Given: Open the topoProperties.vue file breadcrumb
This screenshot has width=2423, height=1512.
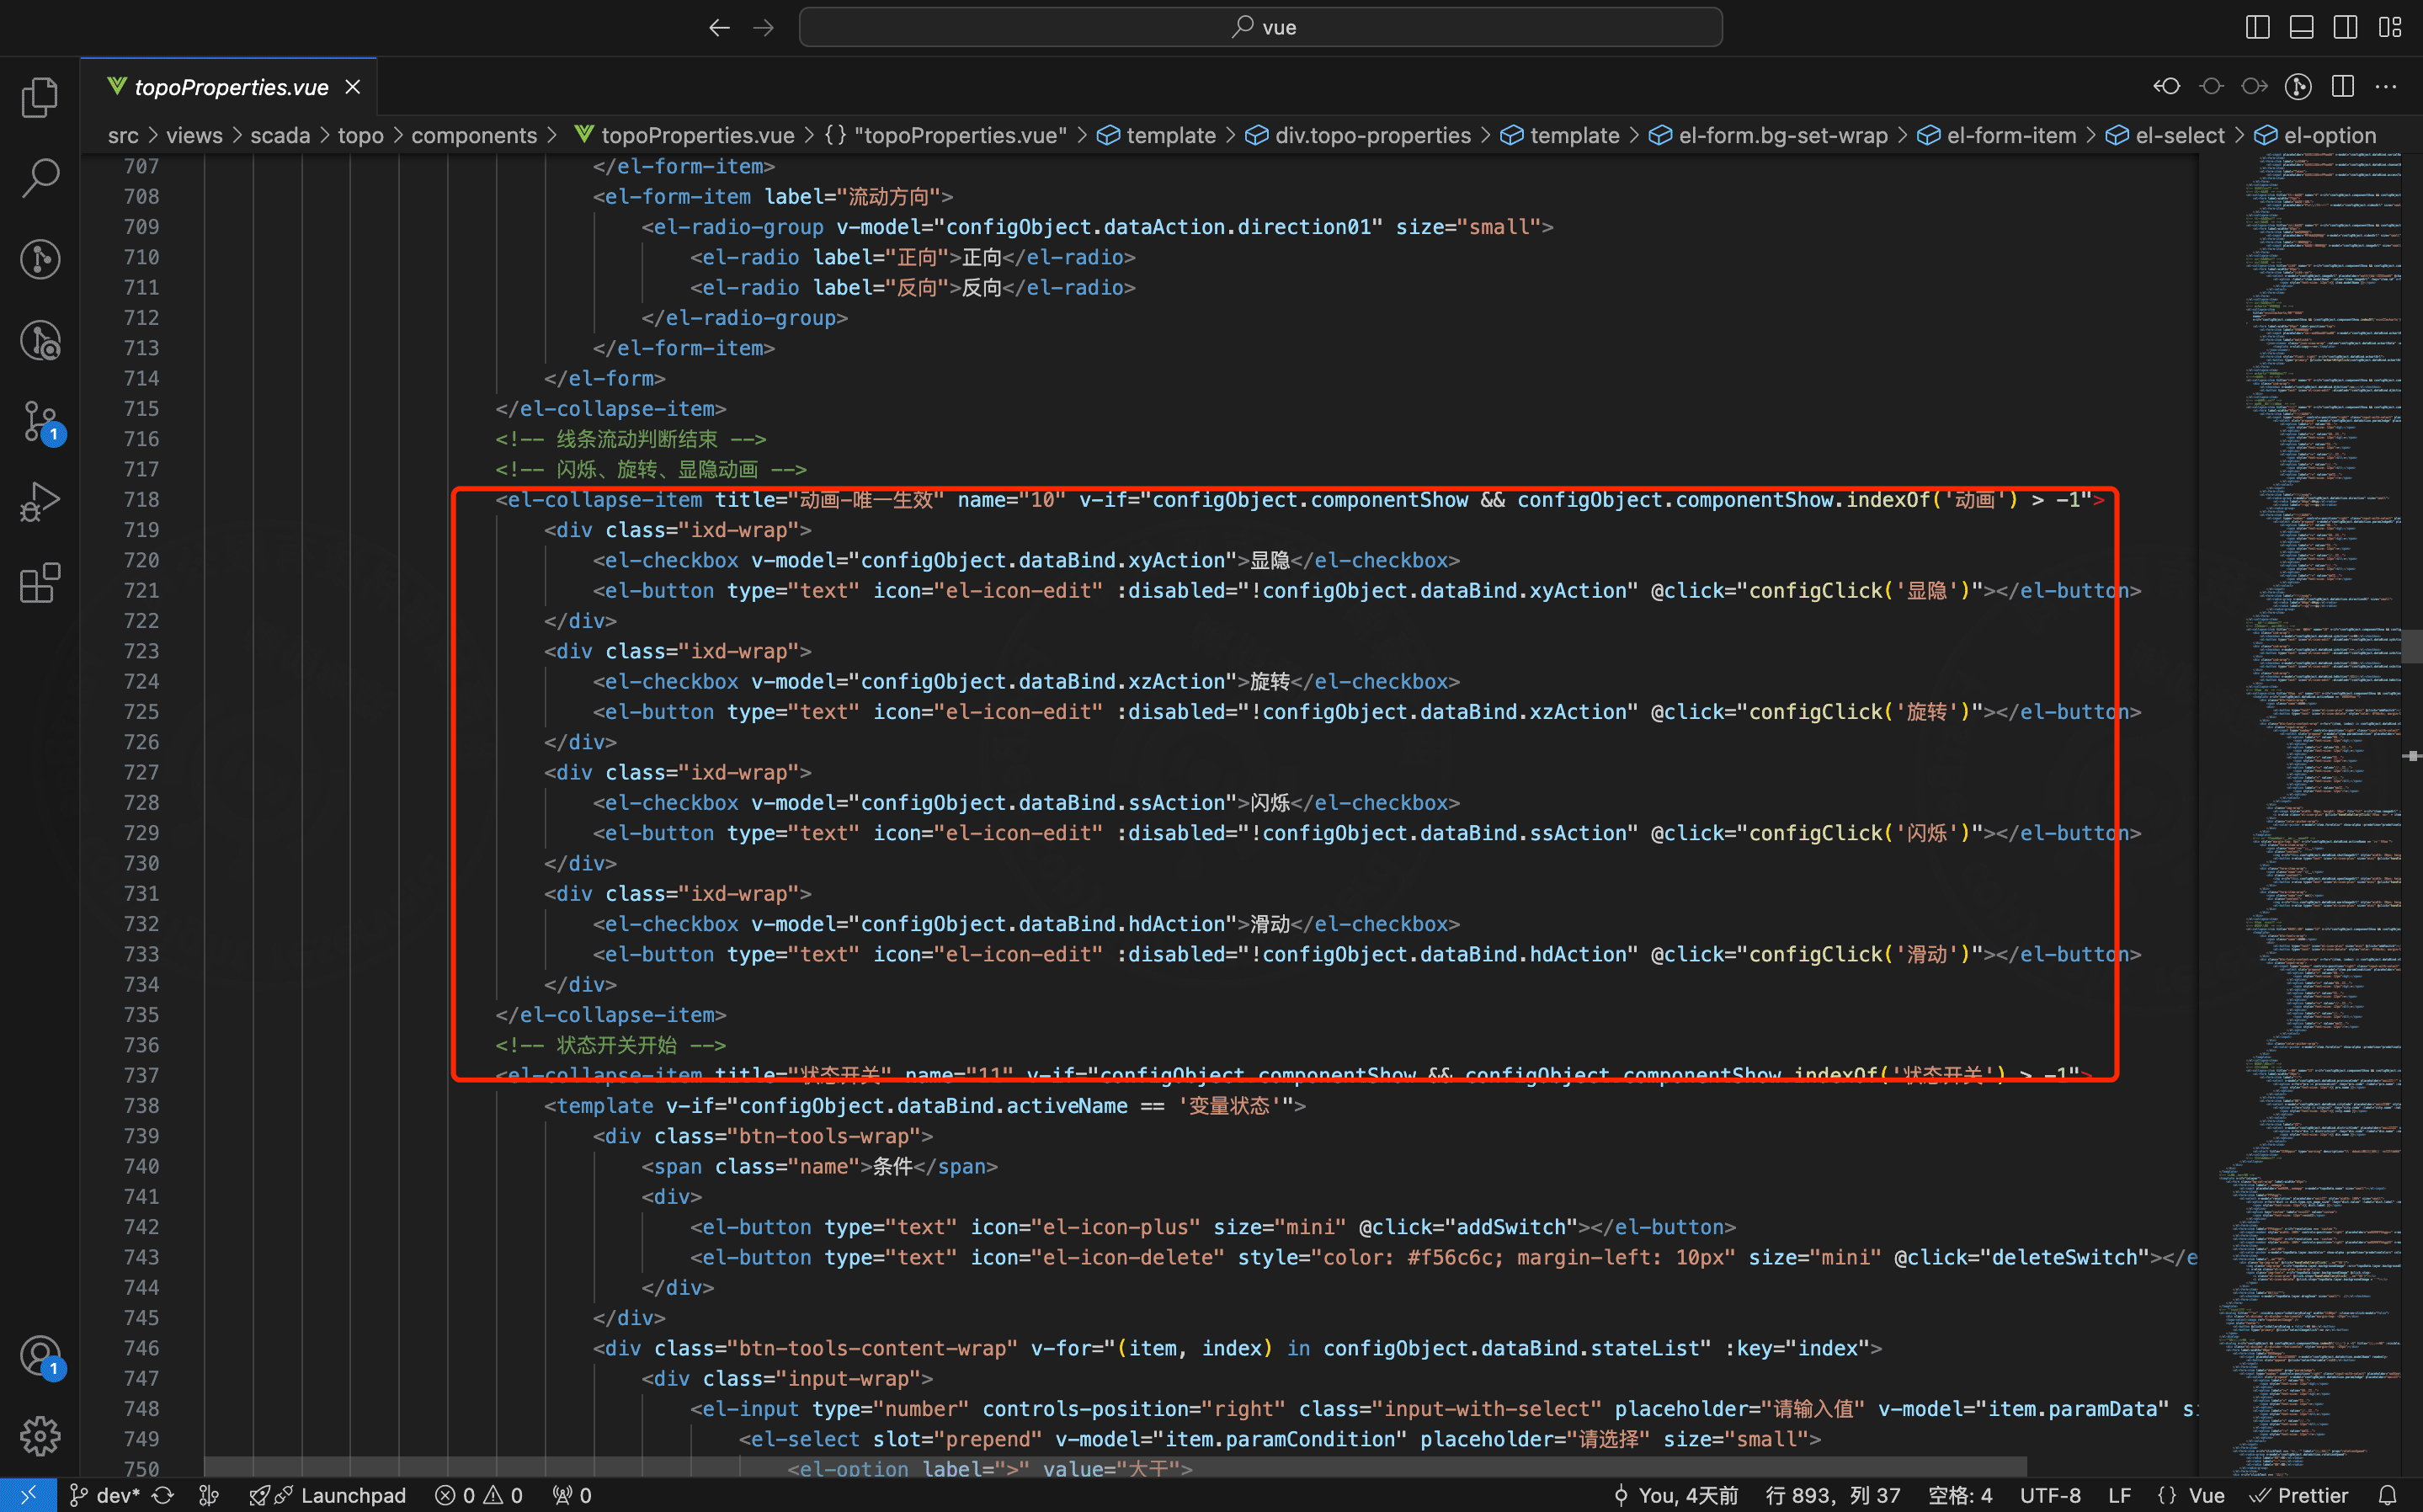Looking at the screenshot, I should point(685,135).
